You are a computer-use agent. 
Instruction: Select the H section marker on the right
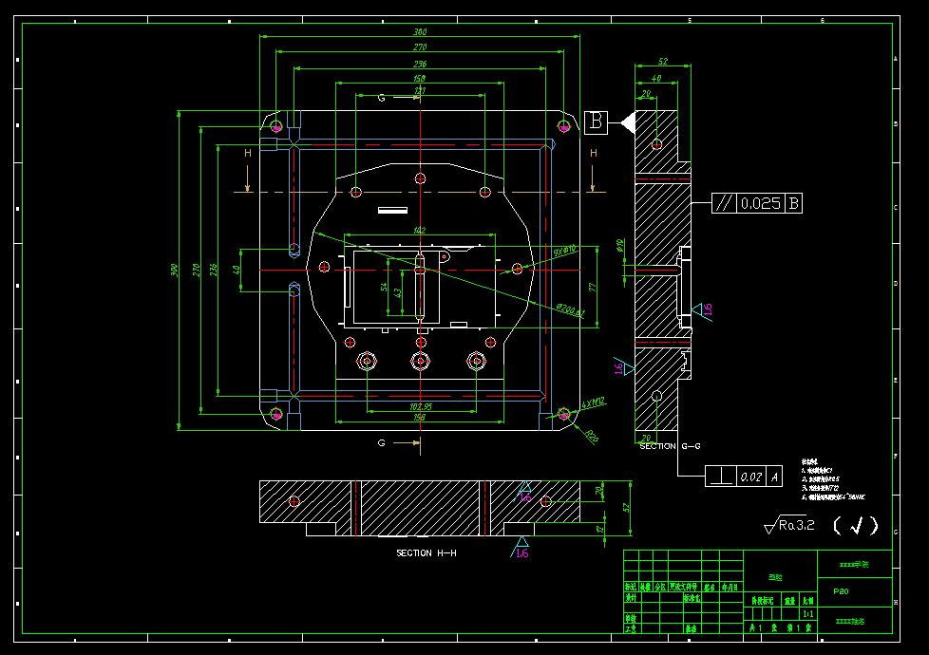pos(593,153)
